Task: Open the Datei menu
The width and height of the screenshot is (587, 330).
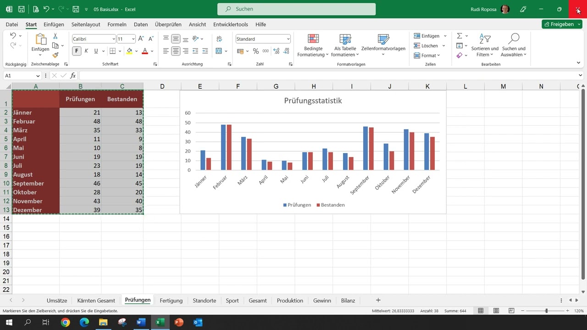Action: tap(12, 24)
